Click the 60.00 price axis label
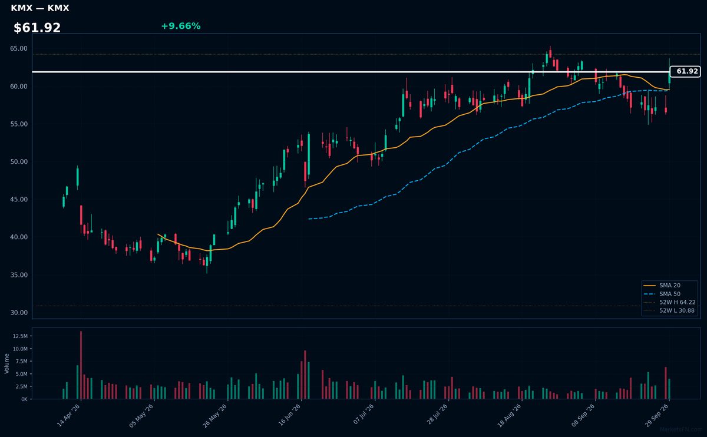Viewport: 707px width, 437px height. (19, 86)
